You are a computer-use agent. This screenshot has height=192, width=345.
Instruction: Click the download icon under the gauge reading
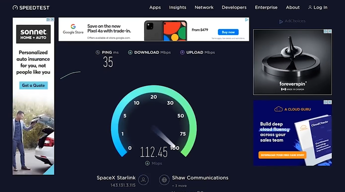[x=147, y=163]
